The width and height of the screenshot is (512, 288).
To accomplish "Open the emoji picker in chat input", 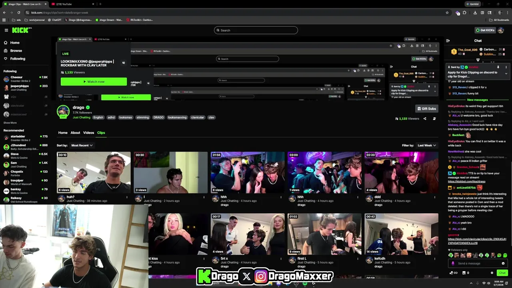I will [503, 264].
